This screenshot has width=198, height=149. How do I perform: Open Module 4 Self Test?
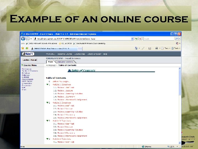pos(66,142)
